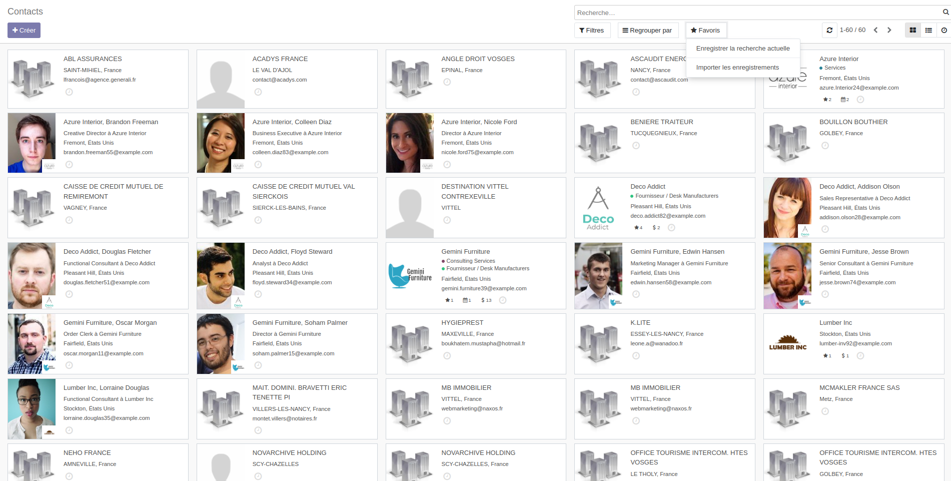Click meetings calendar icon on Azure Interior card
951x481 pixels.
point(845,100)
